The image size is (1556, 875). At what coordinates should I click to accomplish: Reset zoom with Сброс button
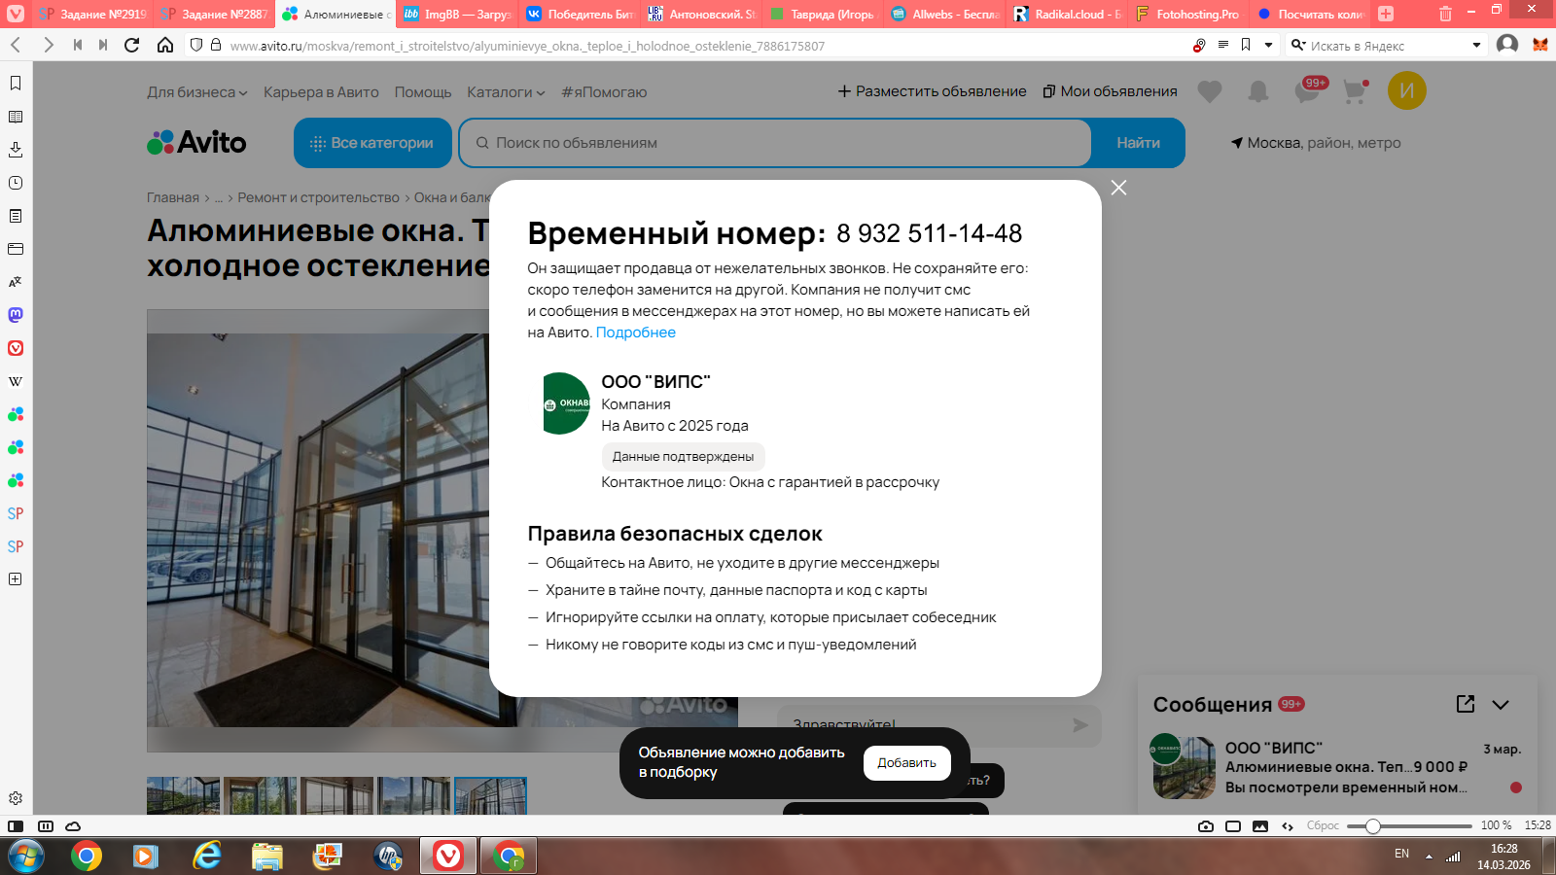pyautogui.click(x=1323, y=825)
